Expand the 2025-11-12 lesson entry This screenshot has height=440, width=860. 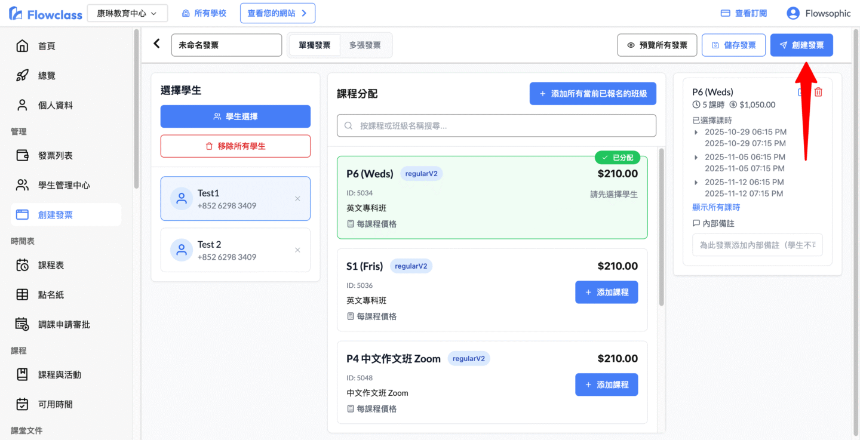coord(696,182)
